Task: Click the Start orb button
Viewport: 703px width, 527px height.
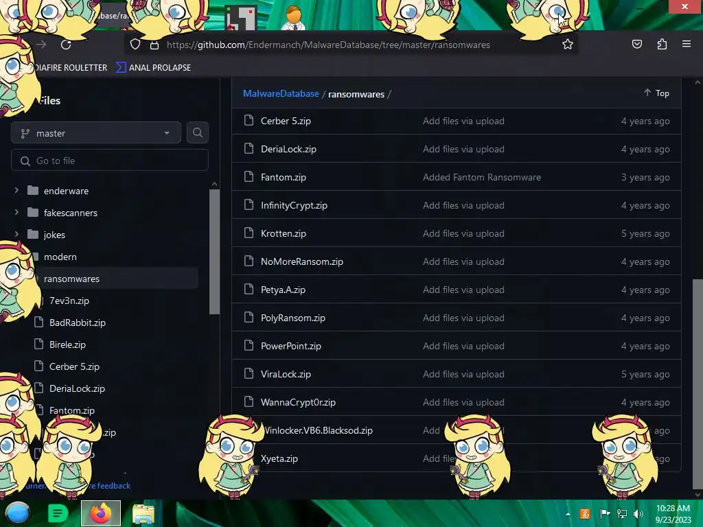Action: pos(17,513)
